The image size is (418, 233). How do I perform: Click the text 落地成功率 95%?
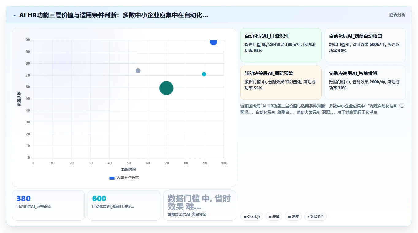coord(280,48)
